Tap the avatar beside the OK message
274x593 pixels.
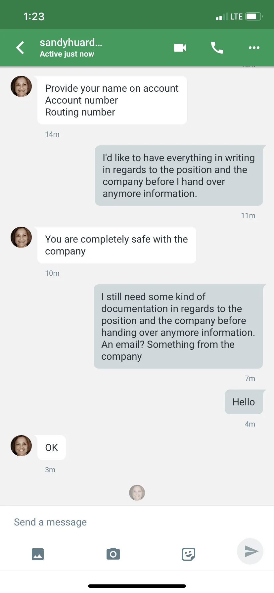point(21,446)
